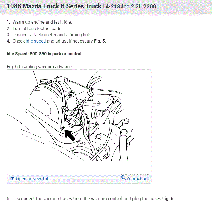The width and height of the screenshot is (212, 209).
Task: Click step 3 Connect a tachometer text
Action: (x=52, y=35)
